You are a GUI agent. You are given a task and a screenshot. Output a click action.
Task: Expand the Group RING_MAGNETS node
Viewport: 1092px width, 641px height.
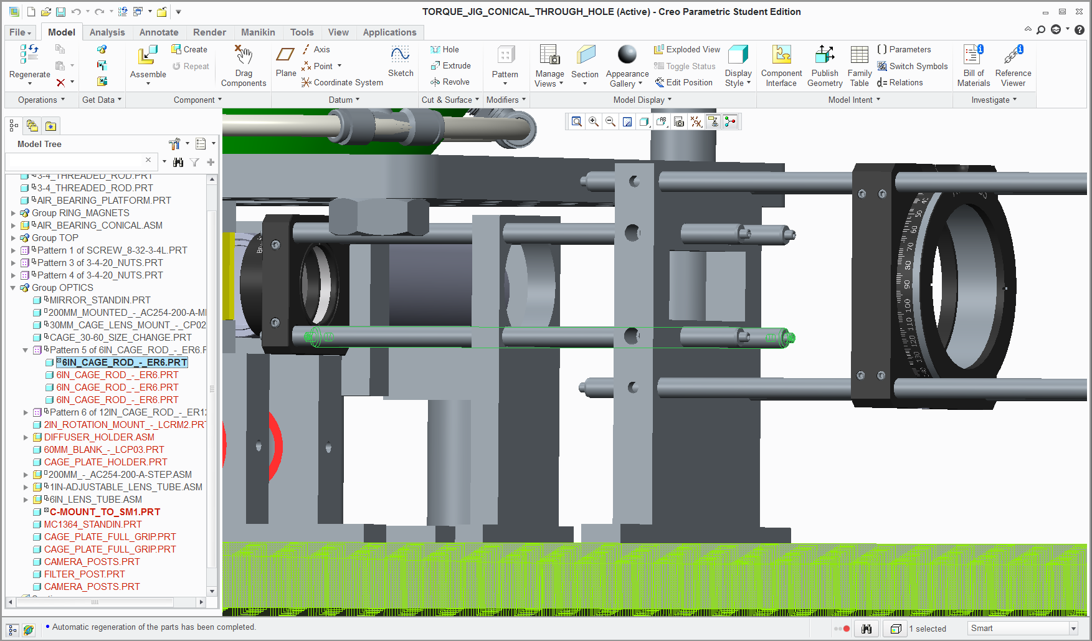click(x=13, y=213)
